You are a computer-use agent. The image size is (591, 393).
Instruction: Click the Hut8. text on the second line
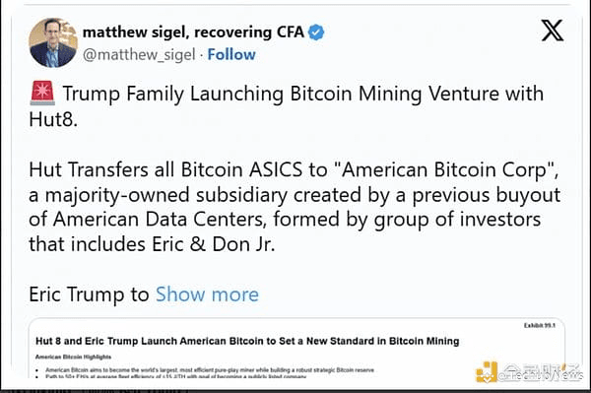pos(53,119)
